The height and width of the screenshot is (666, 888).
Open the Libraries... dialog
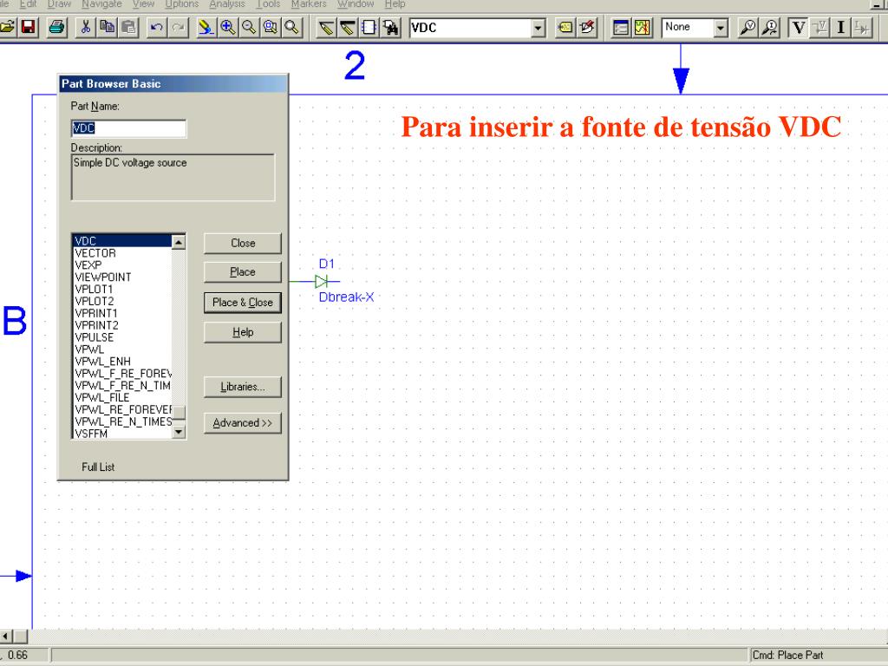pos(243,387)
